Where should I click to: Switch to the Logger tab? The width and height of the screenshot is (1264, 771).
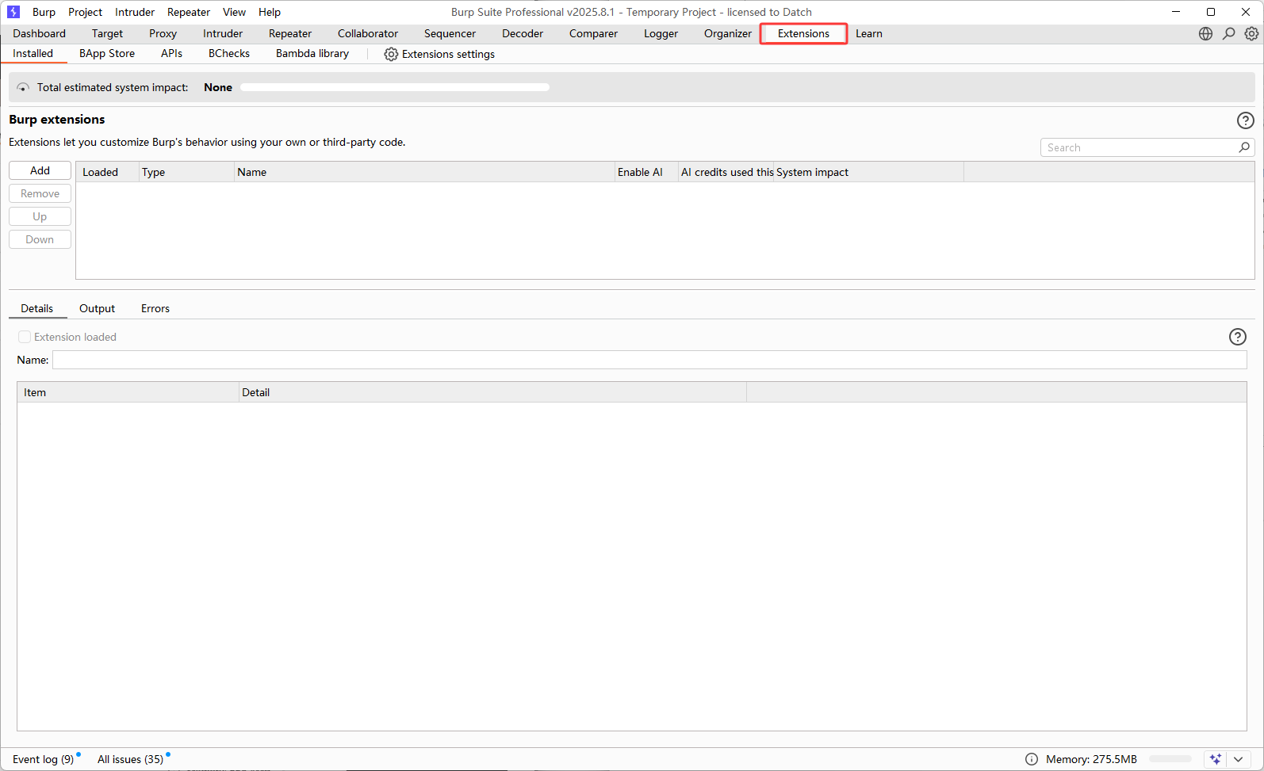click(661, 33)
